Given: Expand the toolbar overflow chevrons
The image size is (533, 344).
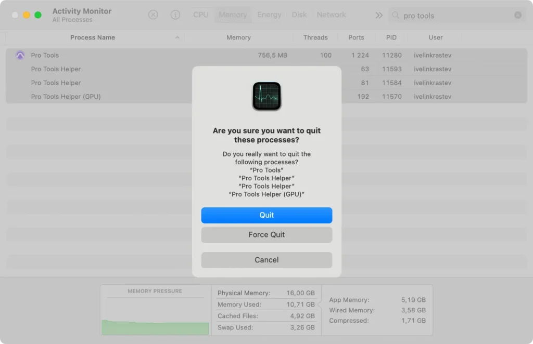Looking at the screenshot, I should click(379, 15).
